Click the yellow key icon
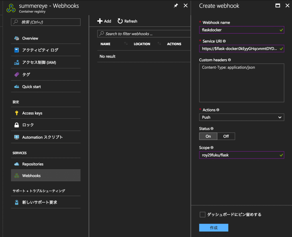 click(x=17, y=113)
